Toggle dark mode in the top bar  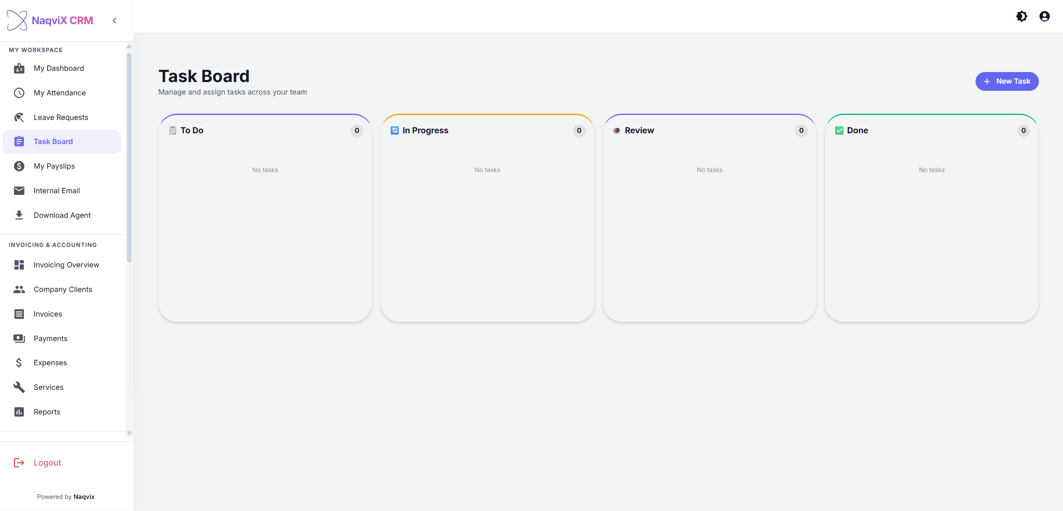click(1022, 16)
